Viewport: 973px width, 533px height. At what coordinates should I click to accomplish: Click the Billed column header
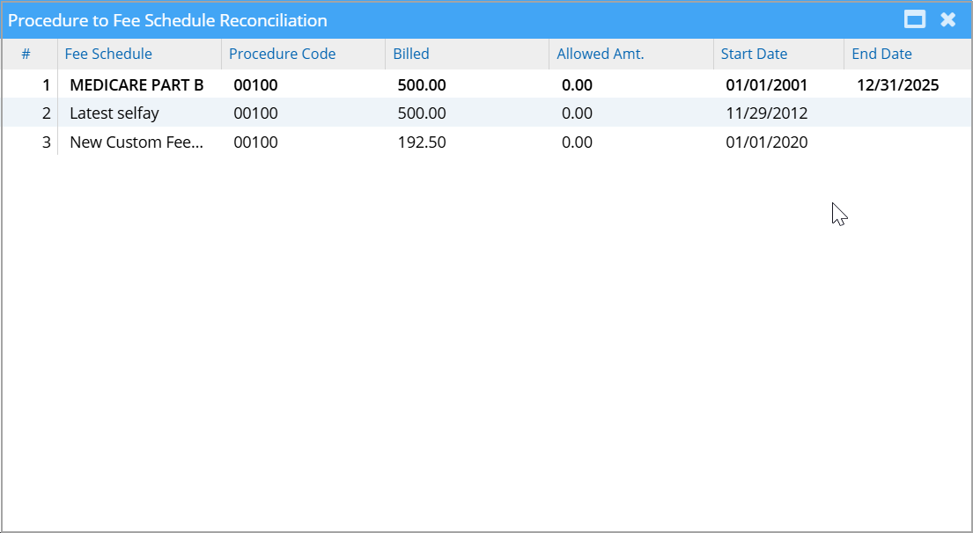pyautogui.click(x=411, y=54)
